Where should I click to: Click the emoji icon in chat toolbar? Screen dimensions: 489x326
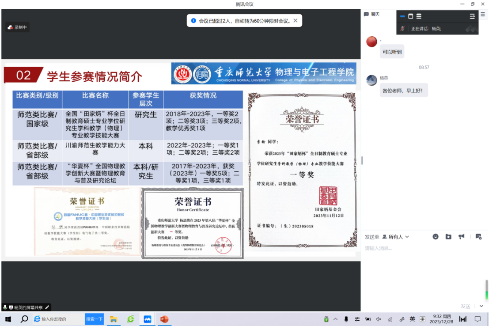coord(435,237)
